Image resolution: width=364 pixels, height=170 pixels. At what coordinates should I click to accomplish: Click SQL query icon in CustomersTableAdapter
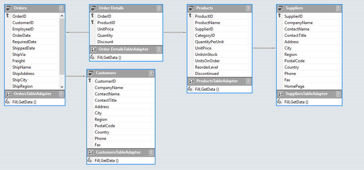pos(90,160)
